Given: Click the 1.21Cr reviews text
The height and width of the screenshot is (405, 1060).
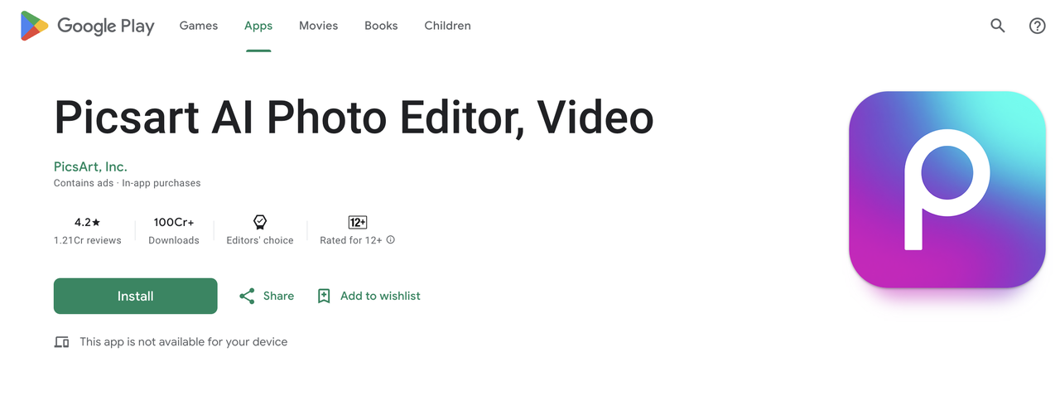Looking at the screenshot, I should (x=87, y=240).
